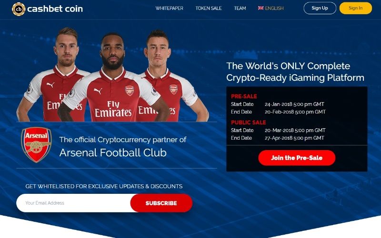Click the left player's Puma shirt logo
The height and width of the screenshot is (238, 381).
point(50,85)
